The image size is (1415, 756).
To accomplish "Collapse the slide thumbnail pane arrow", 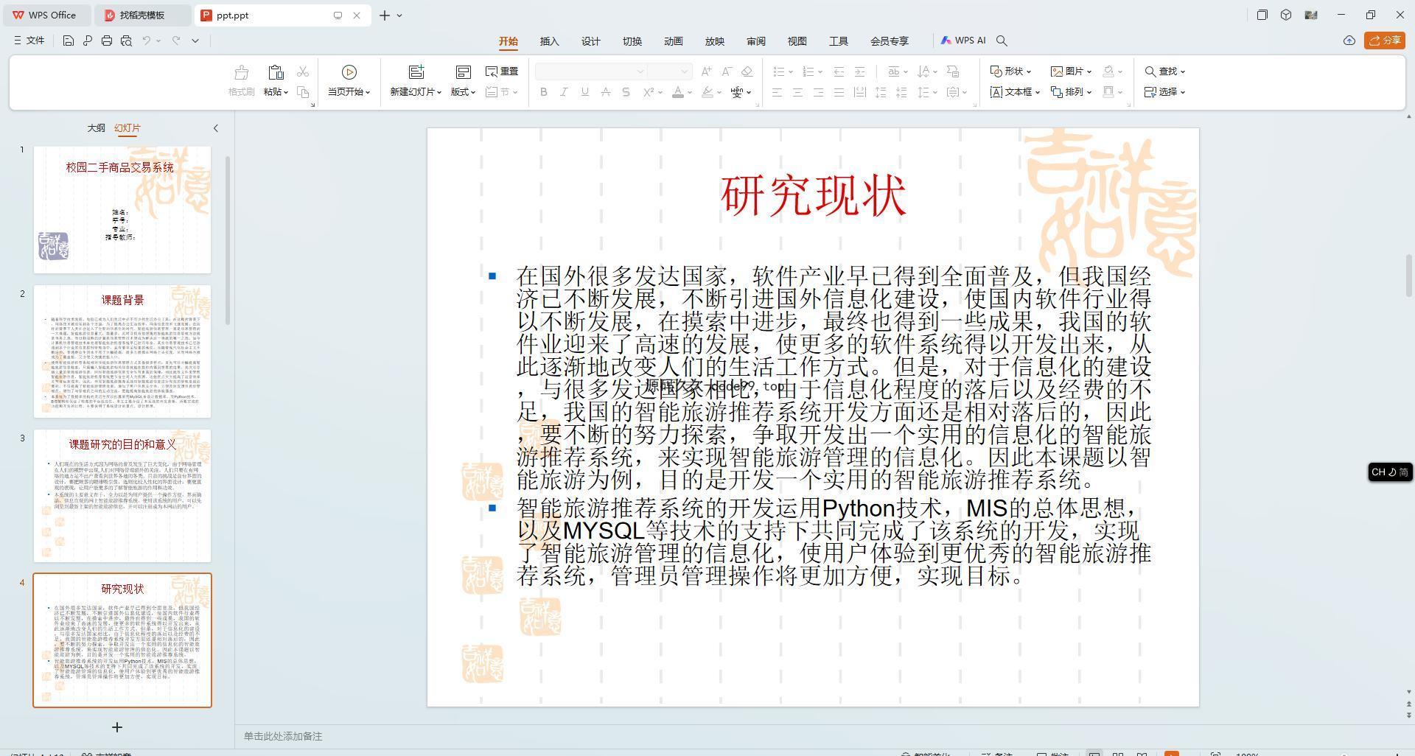I will point(216,128).
